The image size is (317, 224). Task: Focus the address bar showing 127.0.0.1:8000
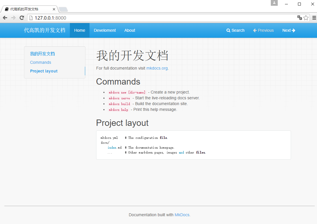click(x=162, y=18)
